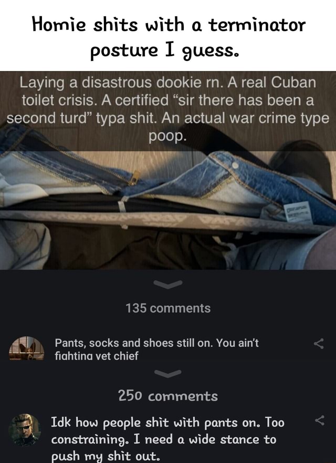Viewport: 336px width, 463px height.
Task: Tap share icon beside the pants and socks comment
Action: [319, 343]
